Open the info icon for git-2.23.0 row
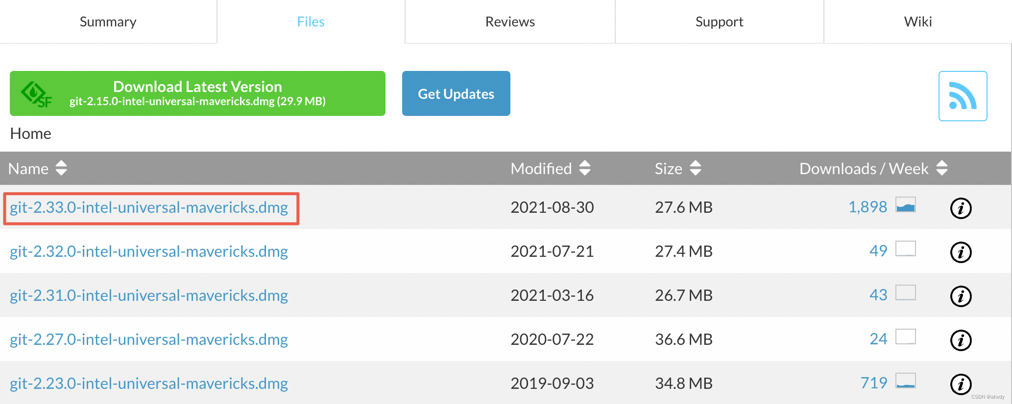The height and width of the screenshot is (404, 1012). click(x=961, y=384)
